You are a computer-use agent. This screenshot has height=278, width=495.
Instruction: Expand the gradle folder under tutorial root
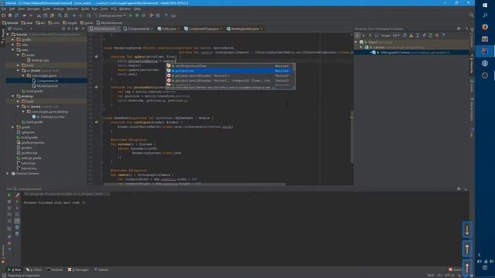[x=13, y=127]
